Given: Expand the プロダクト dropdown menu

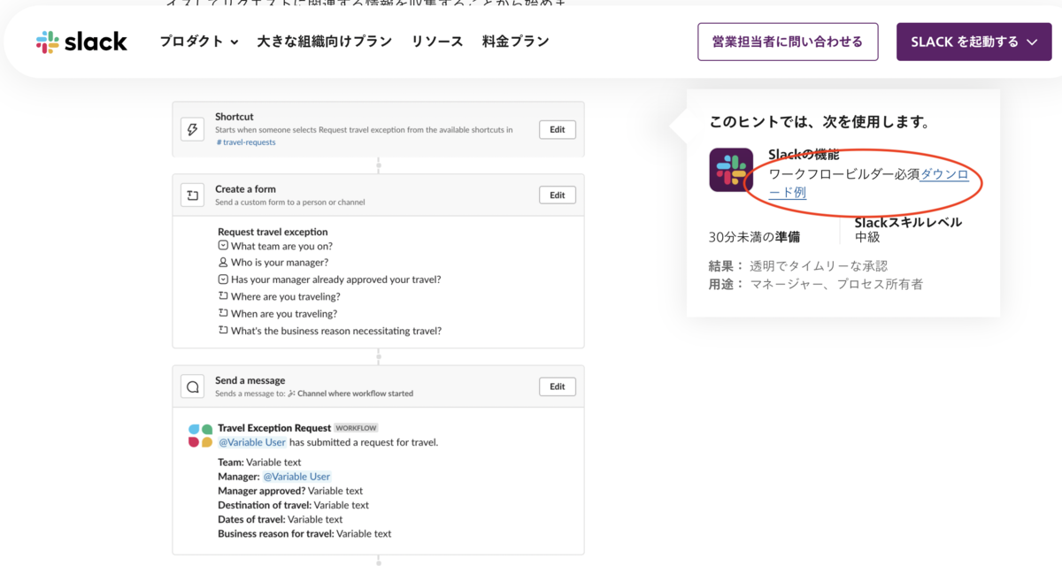Looking at the screenshot, I should (199, 42).
